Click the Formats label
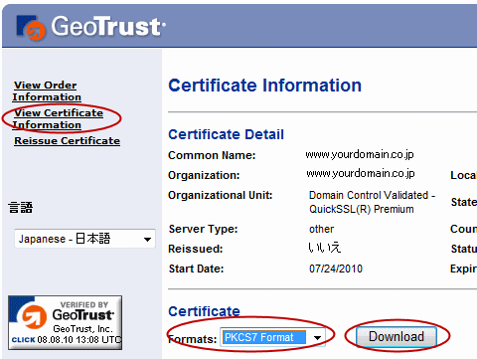The width and height of the screenshot is (477, 359). coord(193,339)
